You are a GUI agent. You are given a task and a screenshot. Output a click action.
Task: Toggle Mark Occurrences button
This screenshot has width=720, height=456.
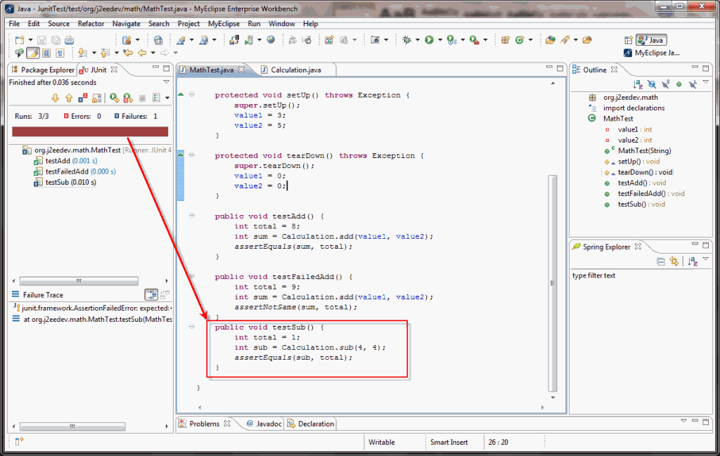pos(32,53)
